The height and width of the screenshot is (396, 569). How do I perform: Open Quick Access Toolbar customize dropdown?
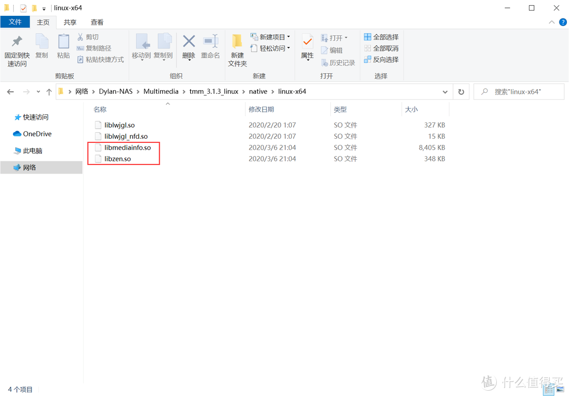tap(44, 8)
